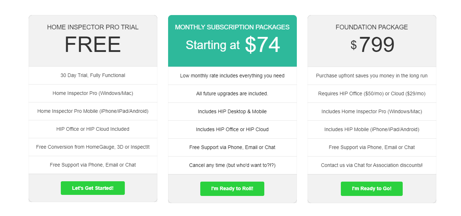Viewport: 461px width, 216px height.
Task: Click "Free Conversion from HomeGauge, 3D or InspectIt"
Action: [93, 147]
